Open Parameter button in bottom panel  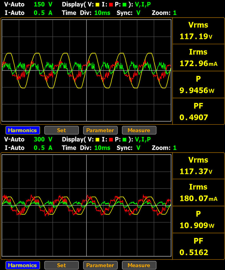point(100,265)
